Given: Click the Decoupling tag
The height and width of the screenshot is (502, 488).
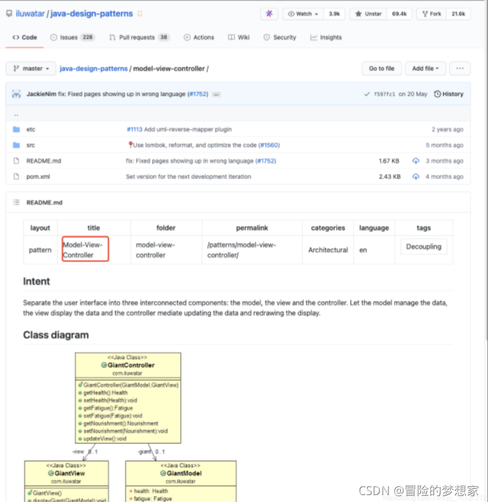Looking at the screenshot, I should [423, 247].
